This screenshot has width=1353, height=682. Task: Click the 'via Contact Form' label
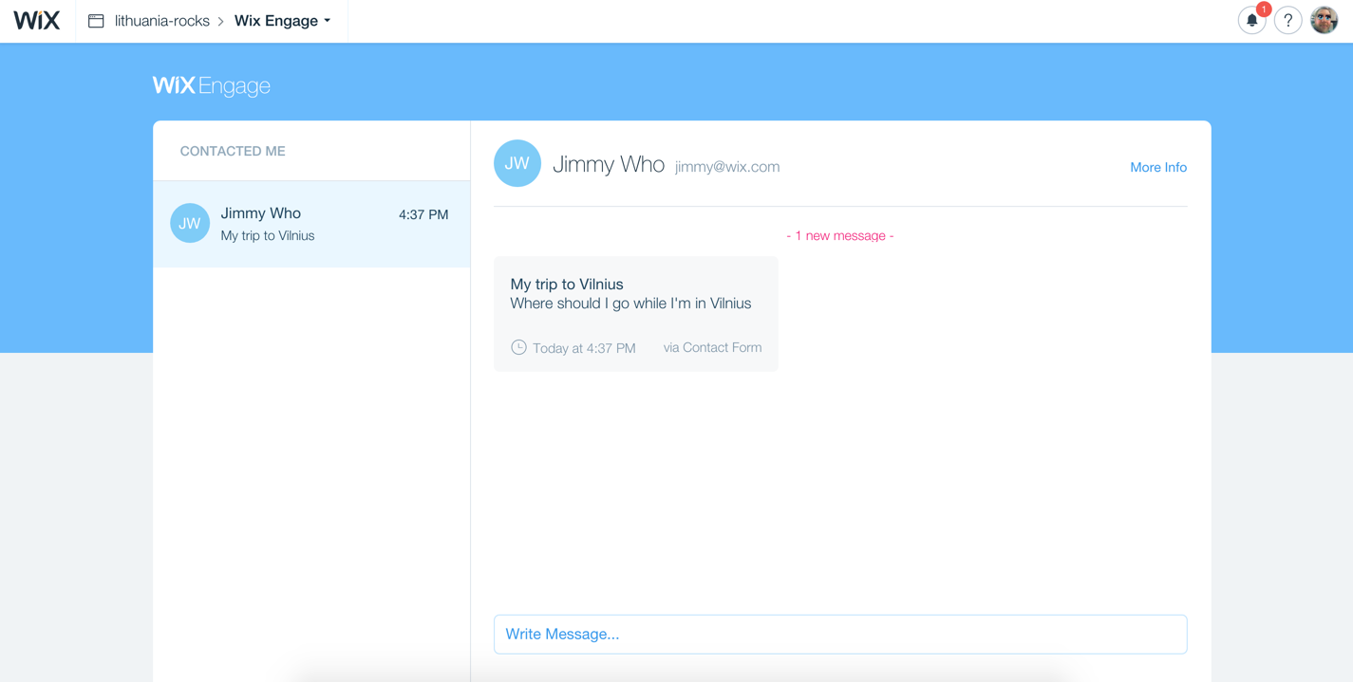pyautogui.click(x=712, y=347)
